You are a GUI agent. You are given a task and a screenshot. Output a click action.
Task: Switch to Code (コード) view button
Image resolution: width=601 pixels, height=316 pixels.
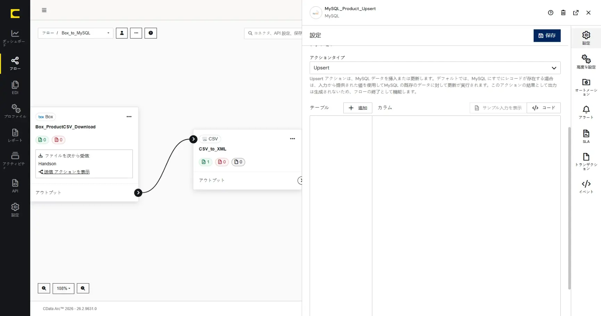coord(544,108)
